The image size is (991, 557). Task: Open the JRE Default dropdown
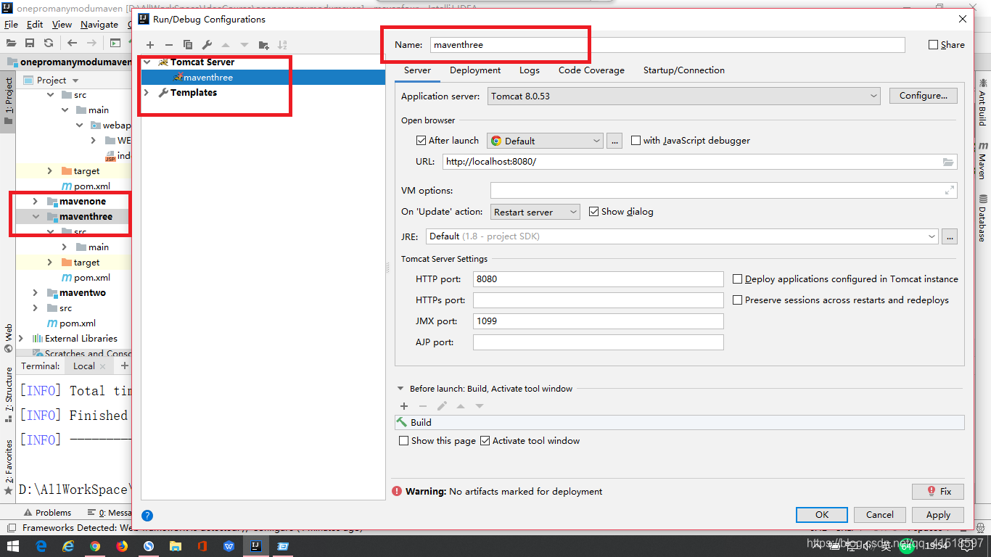tap(683, 236)
